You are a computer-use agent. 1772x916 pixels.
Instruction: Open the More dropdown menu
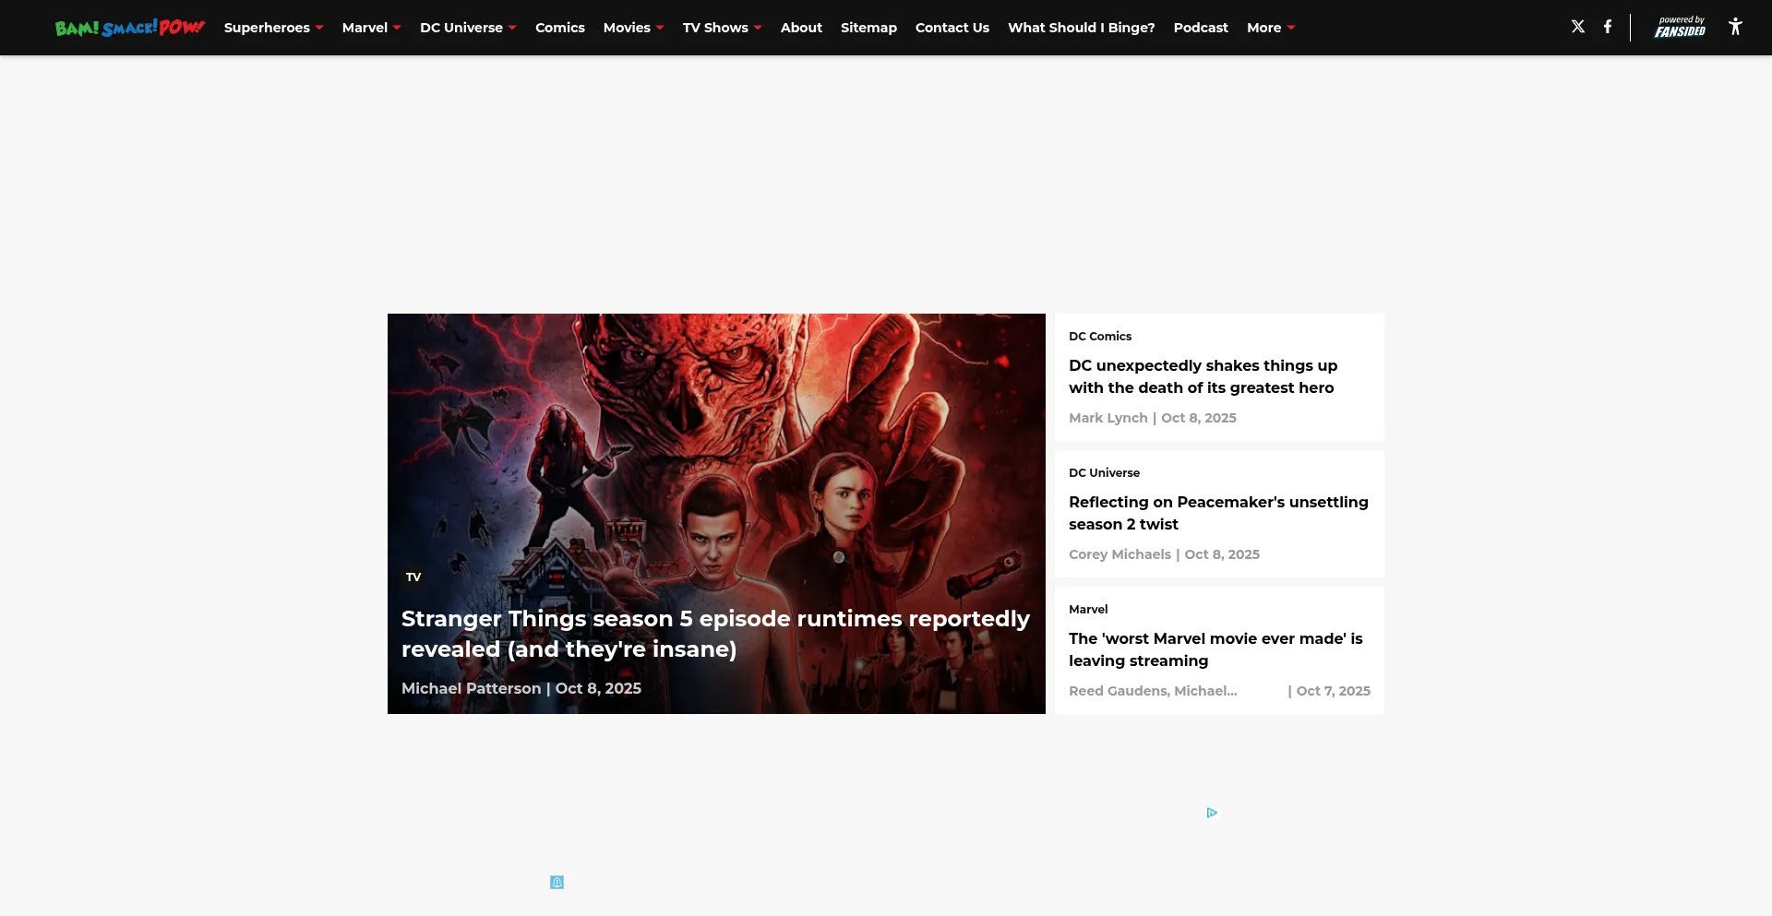[1270, 28]
